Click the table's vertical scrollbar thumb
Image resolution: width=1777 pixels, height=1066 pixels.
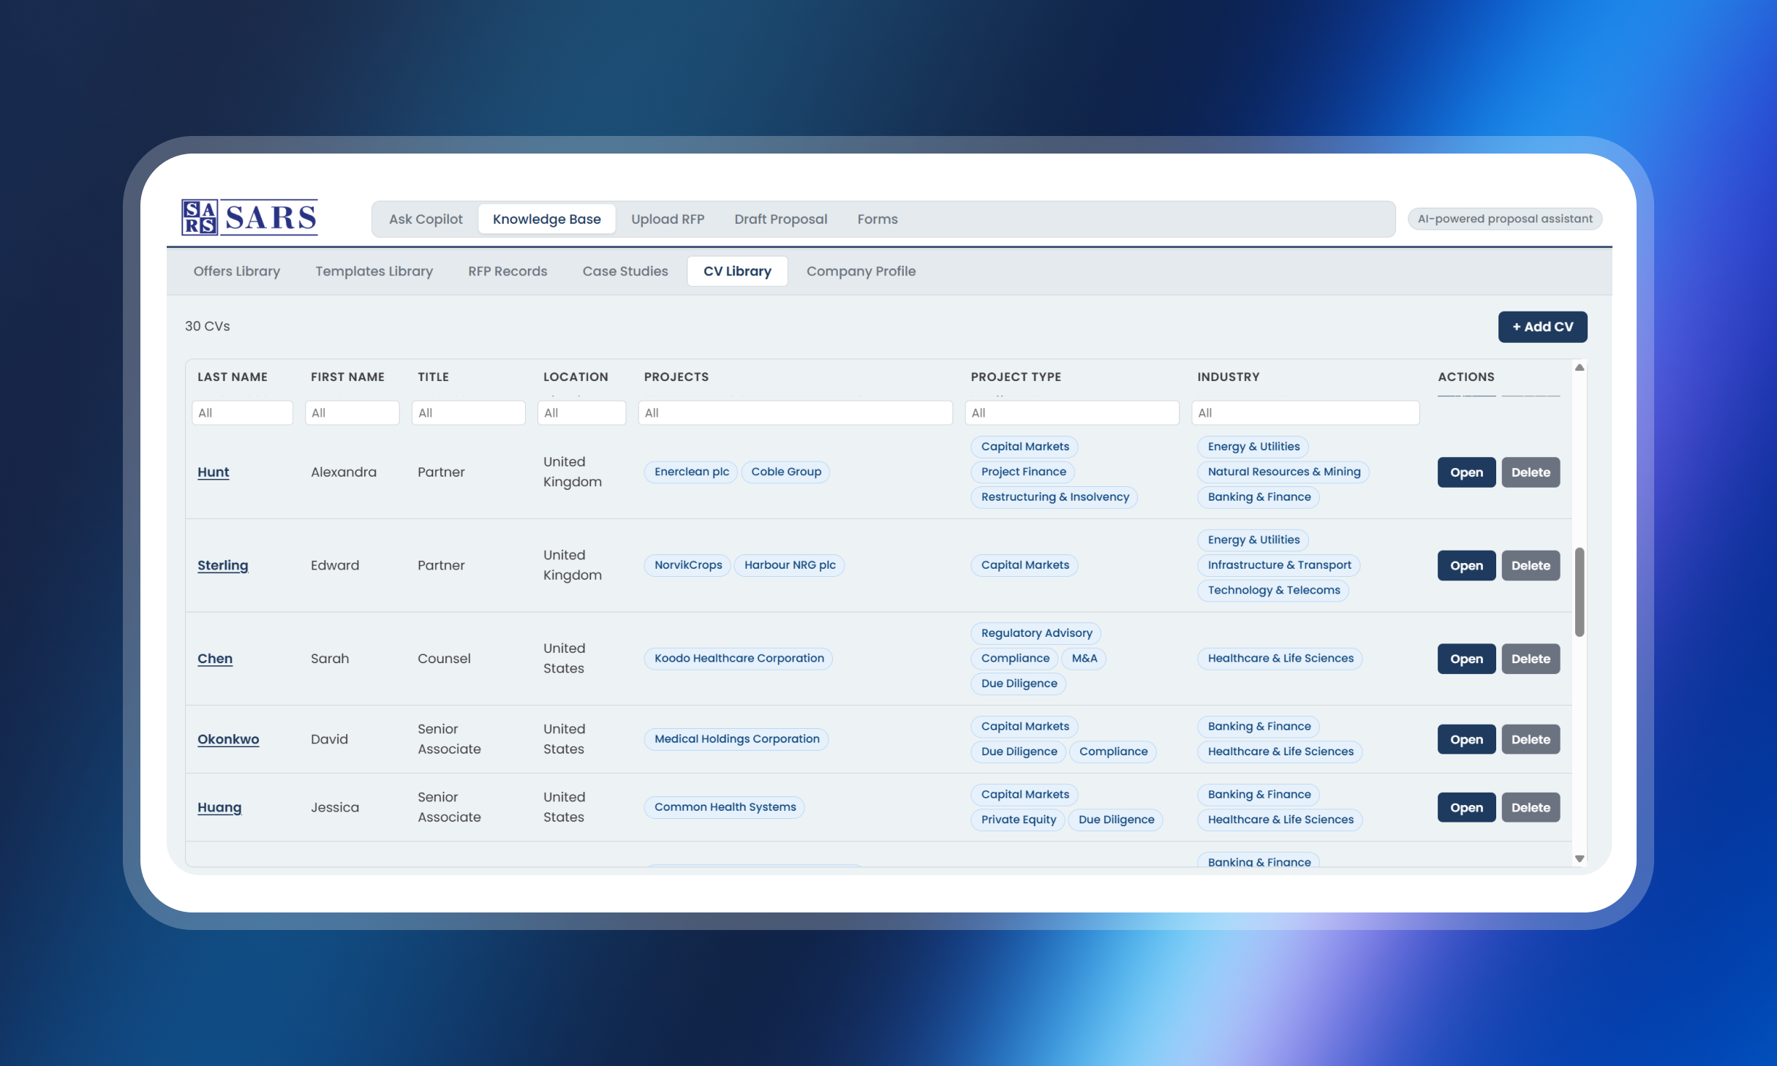1580,591
